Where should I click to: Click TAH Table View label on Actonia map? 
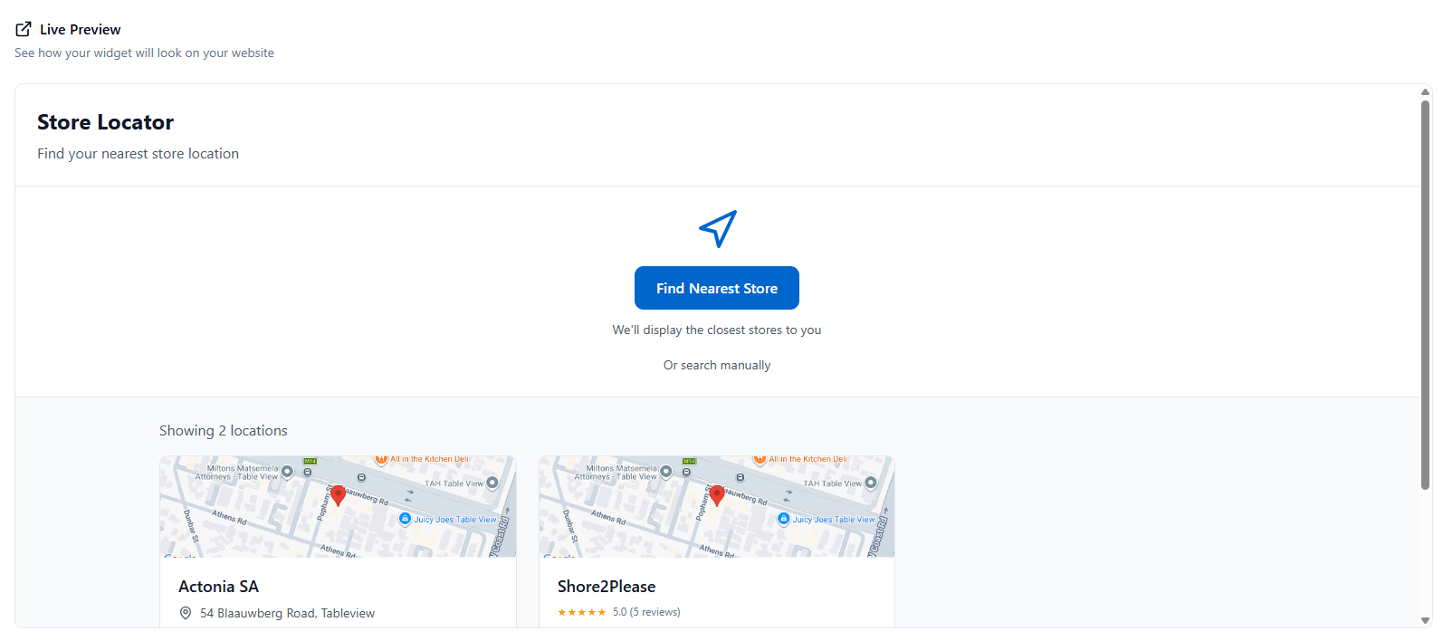click(x=454, y=483)
